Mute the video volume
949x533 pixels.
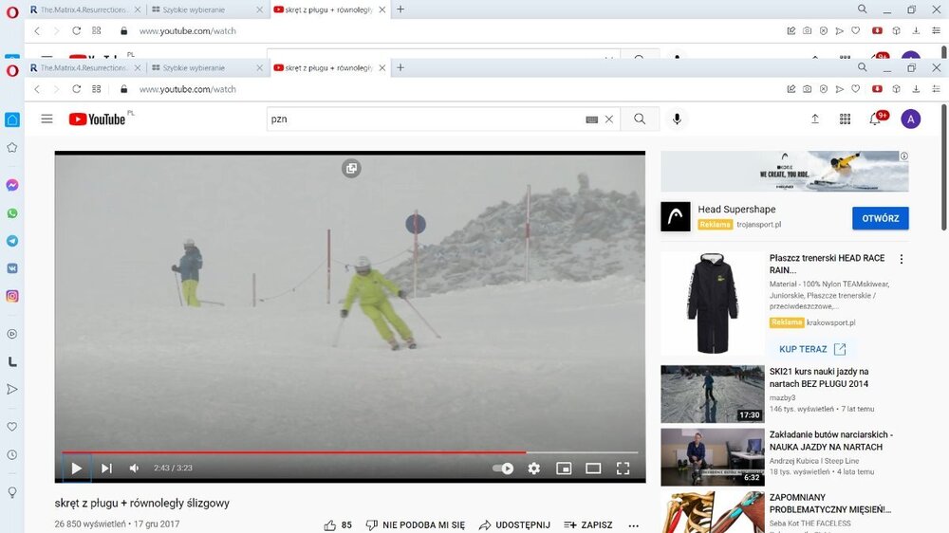point(134,469)
